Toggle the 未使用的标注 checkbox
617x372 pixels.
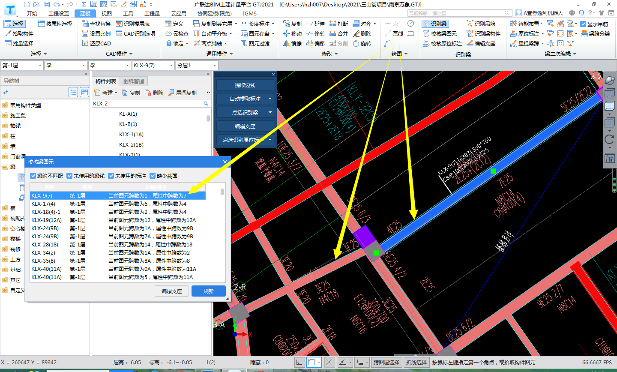click(x=111, y=176)
